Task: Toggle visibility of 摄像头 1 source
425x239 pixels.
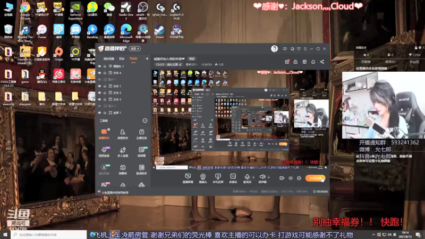Action: point(99,66)
